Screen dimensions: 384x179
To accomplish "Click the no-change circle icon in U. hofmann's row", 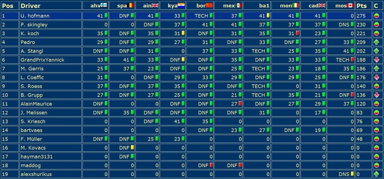I will tap(377, 16).
